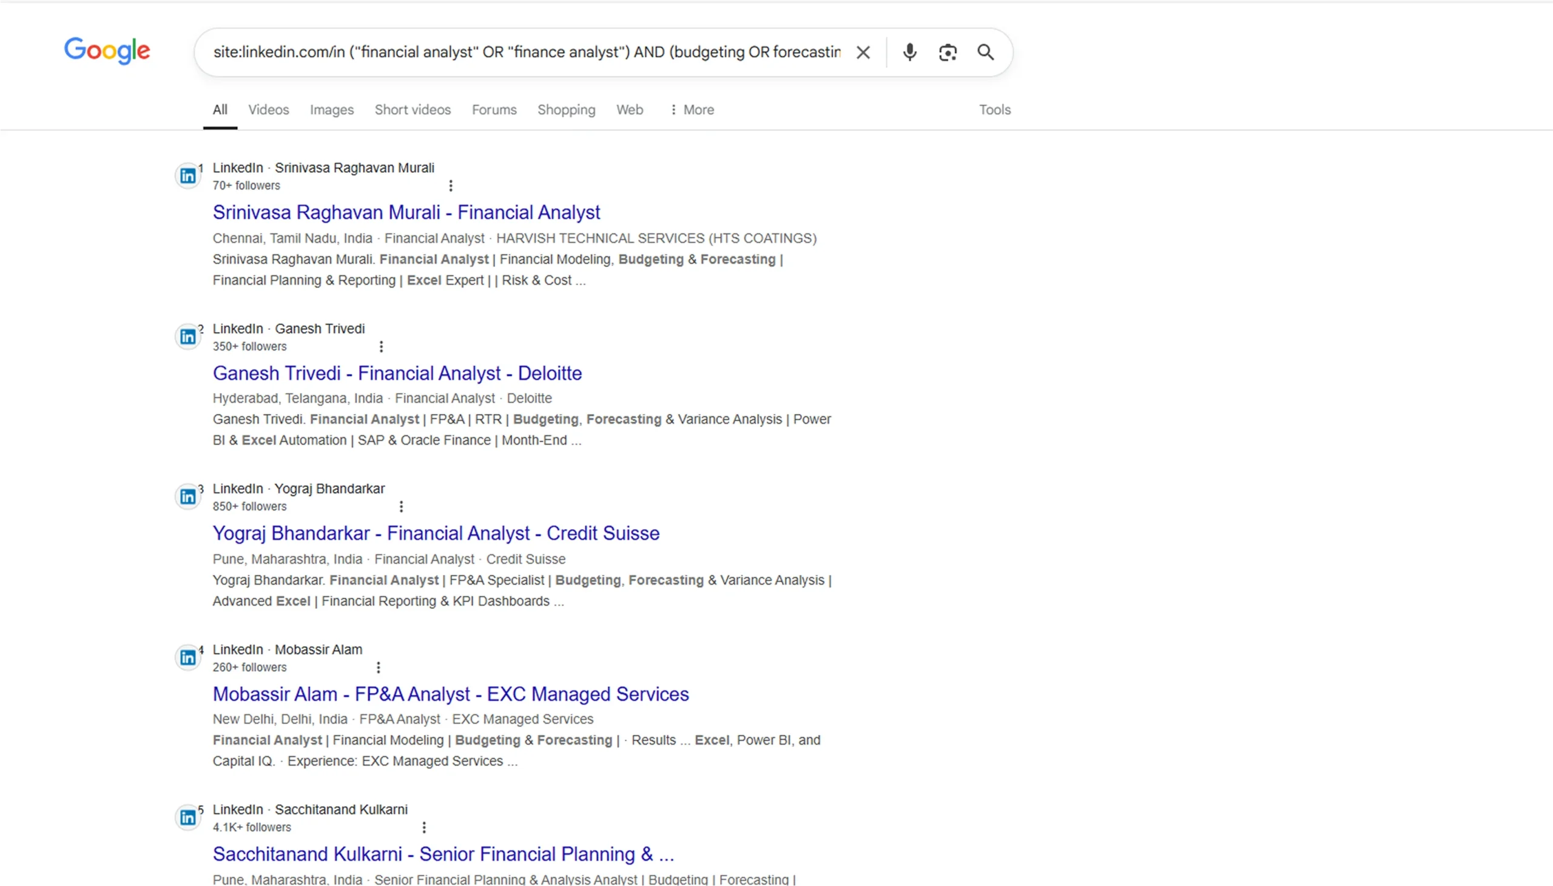Switch to the Images tab
This screenshot has width=1553, height=886.
[x=332, y=110]
